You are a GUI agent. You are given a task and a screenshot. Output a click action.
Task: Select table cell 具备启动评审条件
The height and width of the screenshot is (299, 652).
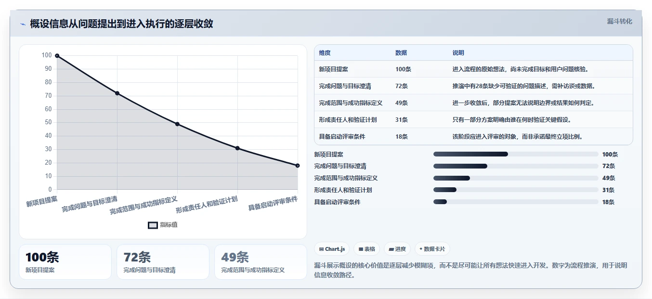click(342, 137)
